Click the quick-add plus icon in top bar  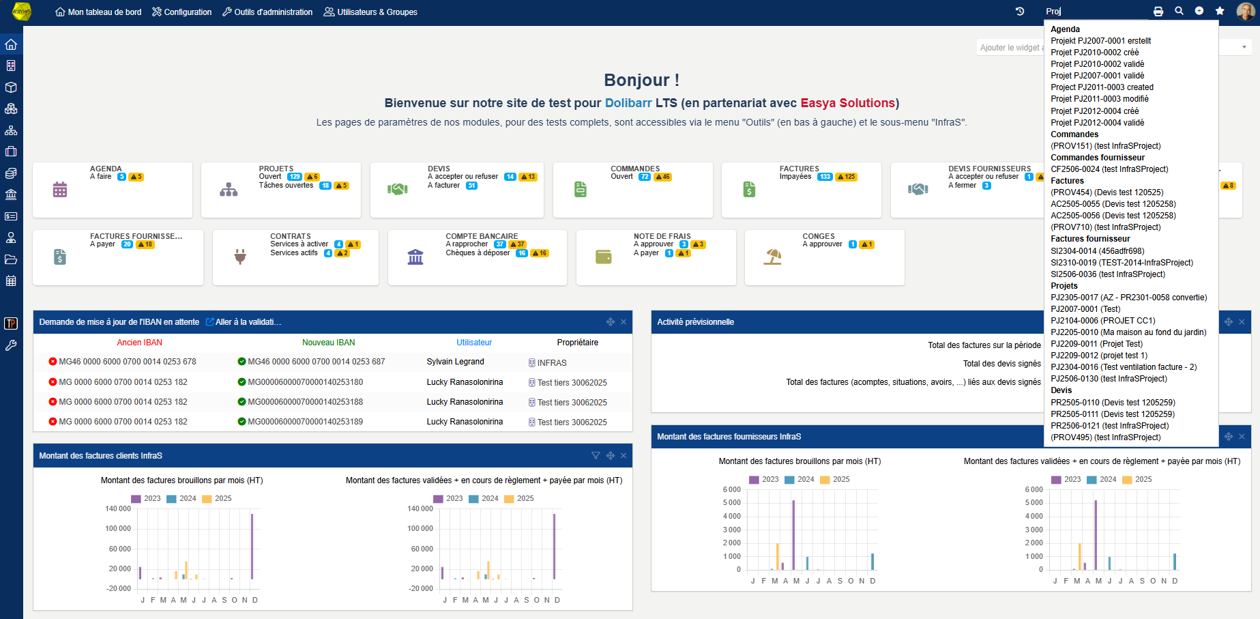[1199, 11]
